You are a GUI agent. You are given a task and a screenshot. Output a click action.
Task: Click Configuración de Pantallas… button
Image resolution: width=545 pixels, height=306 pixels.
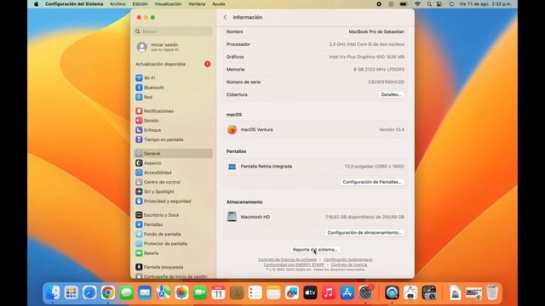(372, 182)
